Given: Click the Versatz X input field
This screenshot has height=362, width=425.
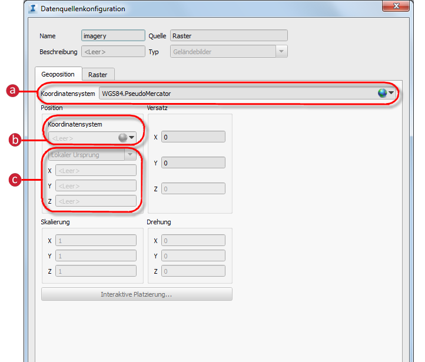Looking at the screenshot, I should (193, 137).
